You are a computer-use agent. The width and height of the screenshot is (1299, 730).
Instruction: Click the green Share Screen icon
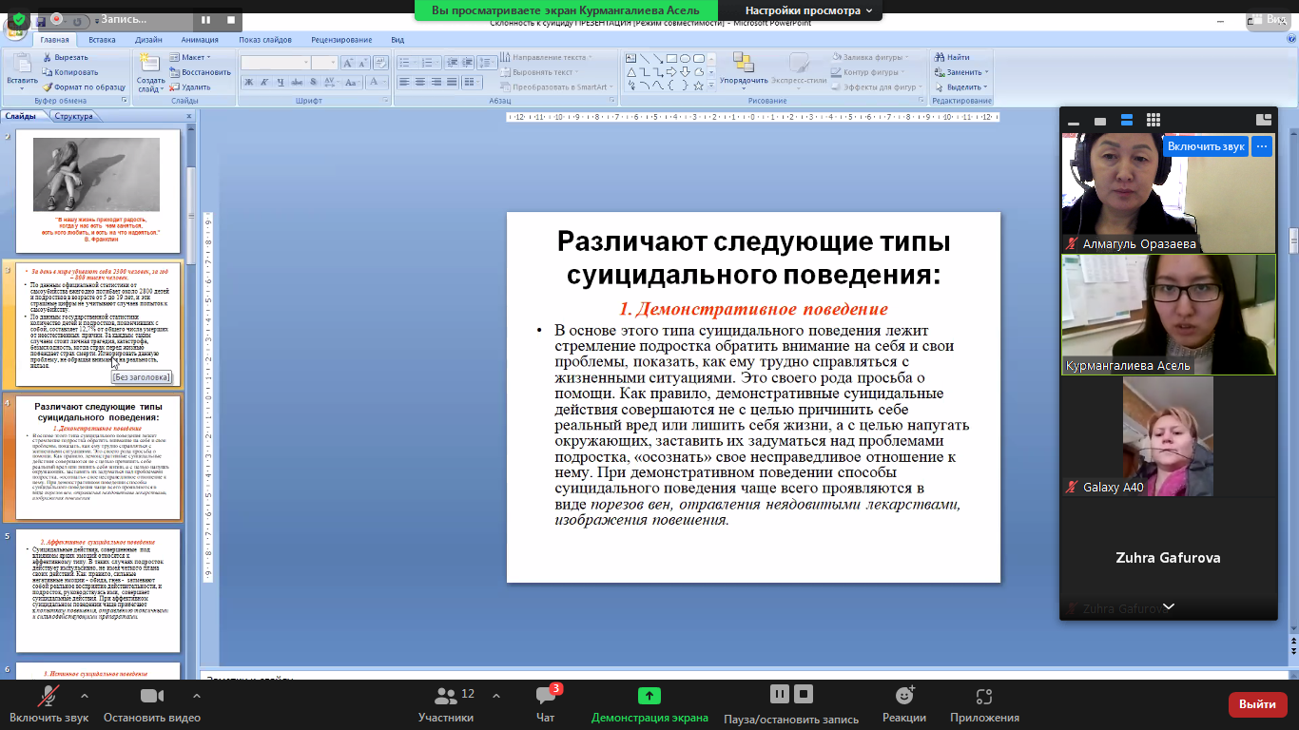pos(649,697)
